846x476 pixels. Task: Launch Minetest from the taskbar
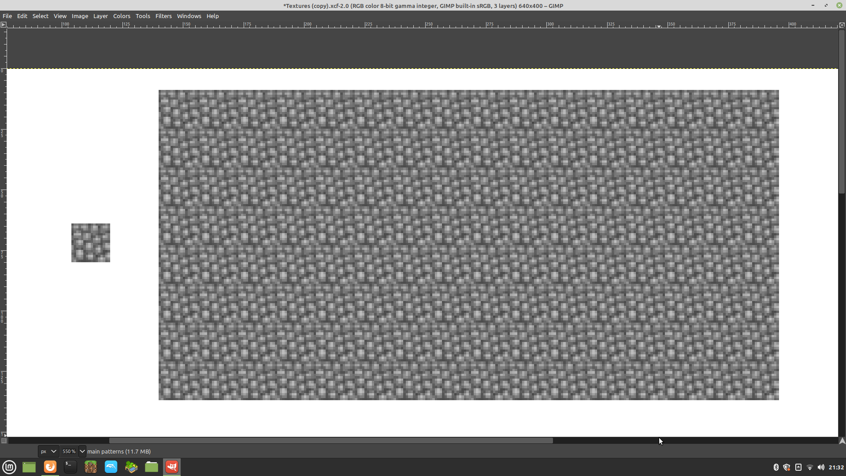pos(131,467)
